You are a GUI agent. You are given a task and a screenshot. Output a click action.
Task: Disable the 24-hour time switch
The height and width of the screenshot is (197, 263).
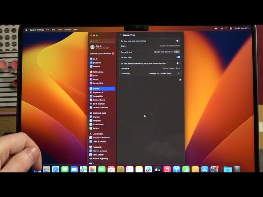[178, 57]
